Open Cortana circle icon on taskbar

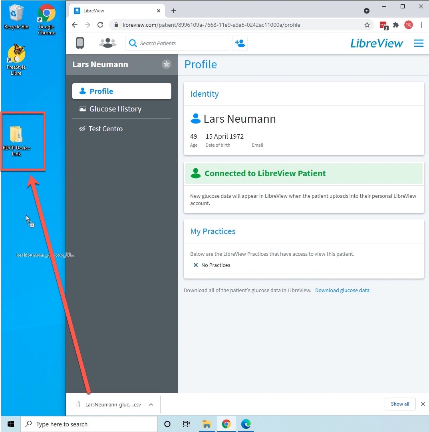point(167,424)
